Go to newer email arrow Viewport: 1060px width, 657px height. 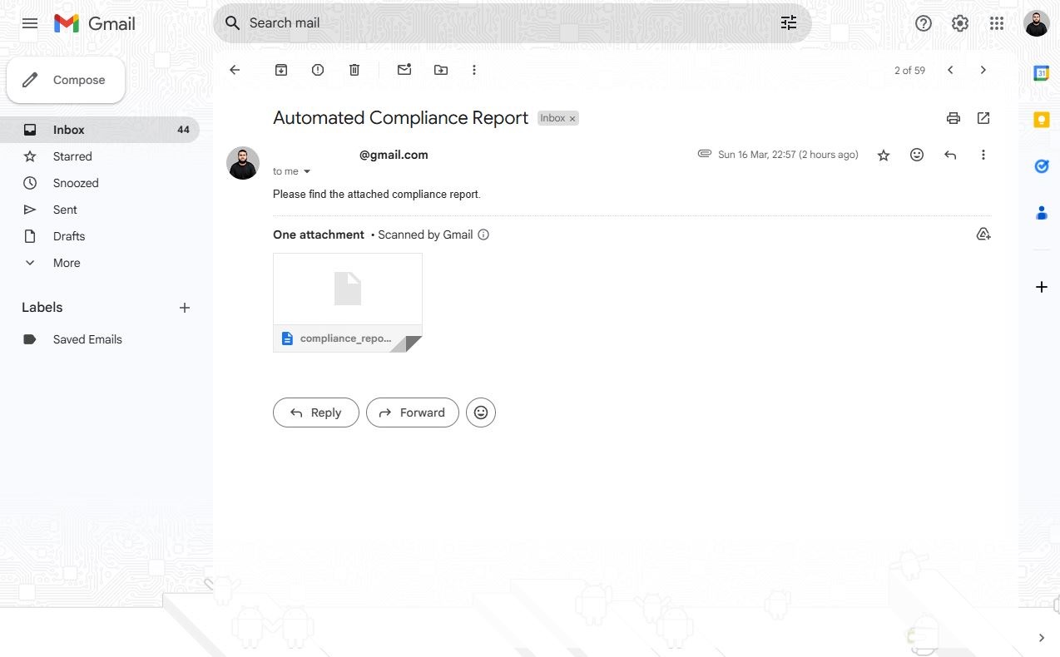click(950, 70)
